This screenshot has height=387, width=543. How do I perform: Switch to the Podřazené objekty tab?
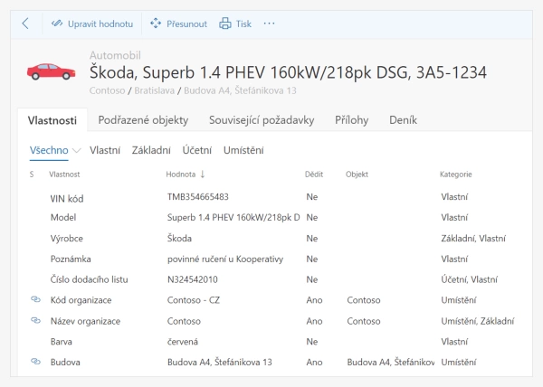tap(143, 120)
